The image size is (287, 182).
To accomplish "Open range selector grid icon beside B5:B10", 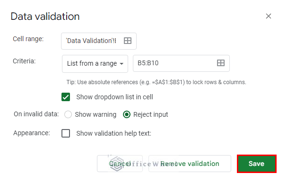I will pos(220,63).
